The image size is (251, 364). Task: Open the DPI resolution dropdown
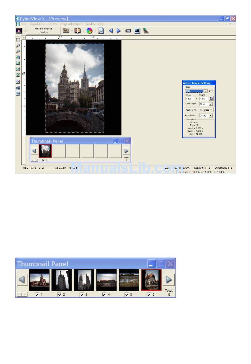click(205, 91)
